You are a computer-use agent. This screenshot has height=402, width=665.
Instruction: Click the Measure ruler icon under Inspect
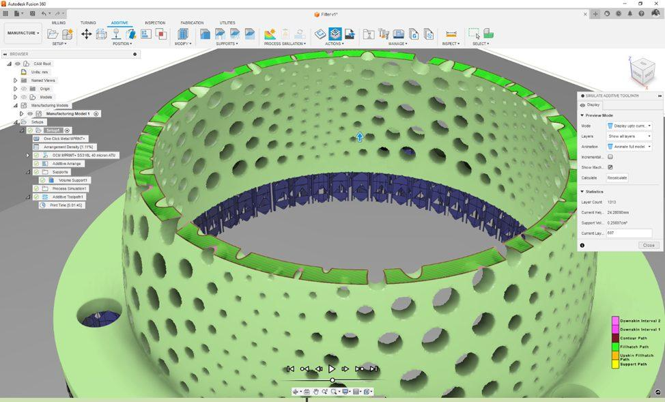click(x=451, y=34)
